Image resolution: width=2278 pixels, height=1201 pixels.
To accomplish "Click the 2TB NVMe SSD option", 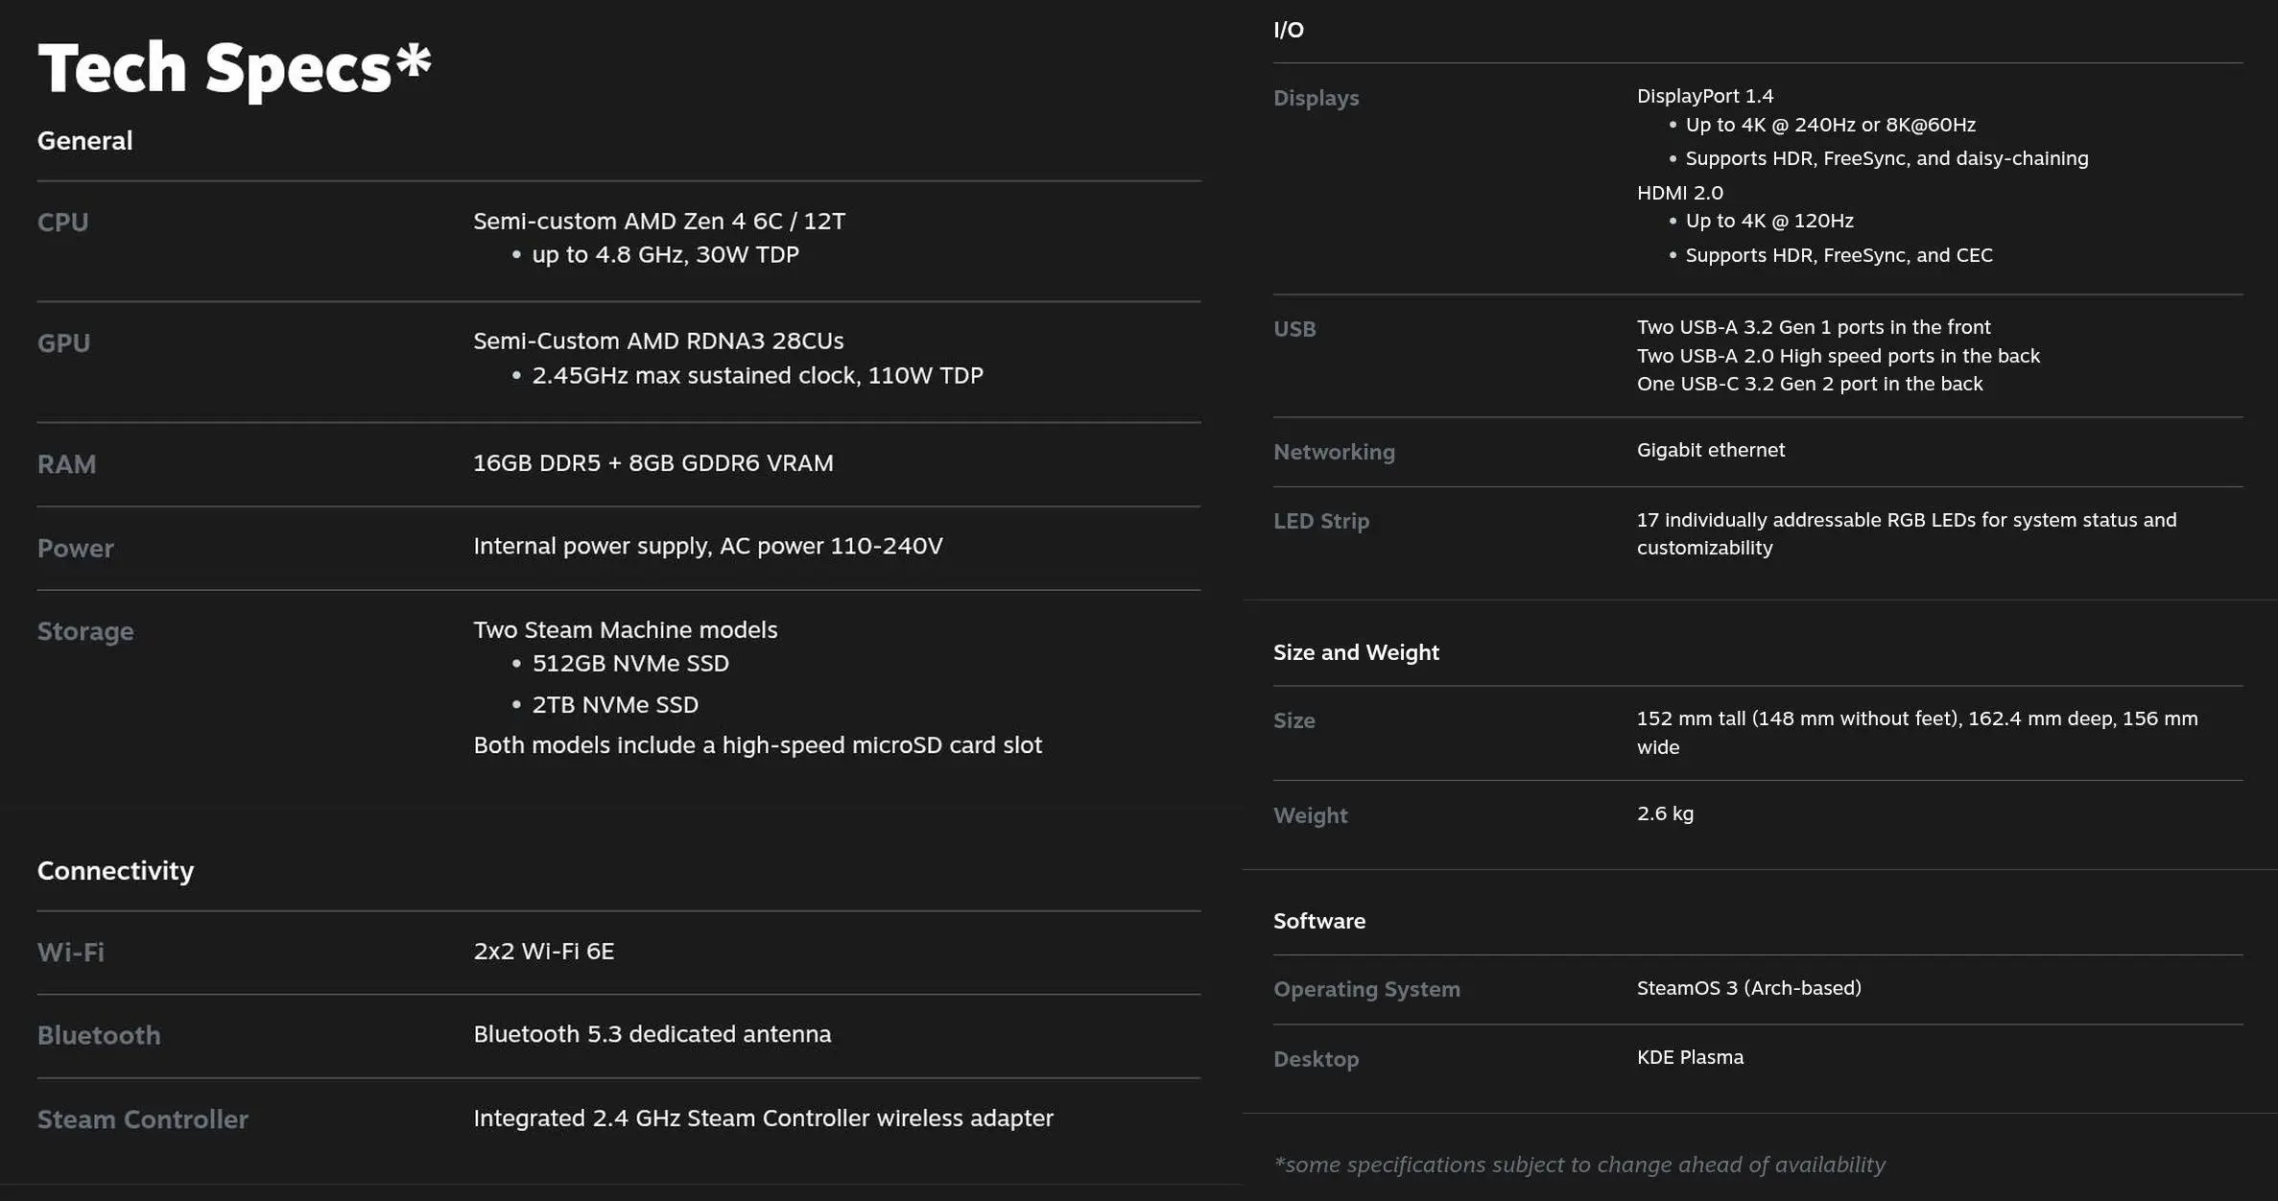I will pos(615,704).
